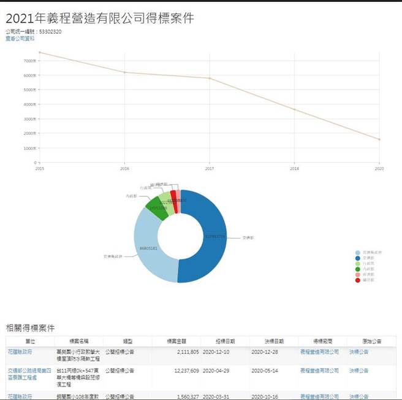The image size is (402, 400).
Task: Toggle the pink 經濟部 legend swatch
Action: click(358, 275)
